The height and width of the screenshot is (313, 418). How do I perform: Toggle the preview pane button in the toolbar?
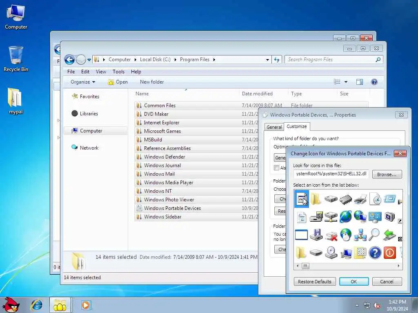(360, 82)
